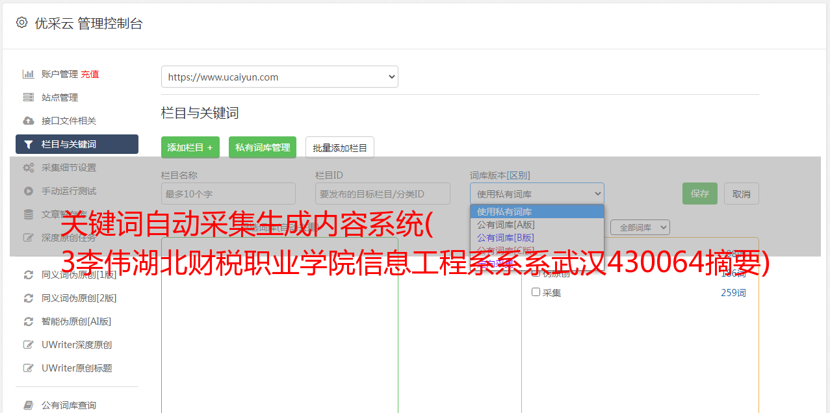Open 同义词伪原创[1版] in the sidebar
Screen dimensions: 830x413
tap(79, 275)
